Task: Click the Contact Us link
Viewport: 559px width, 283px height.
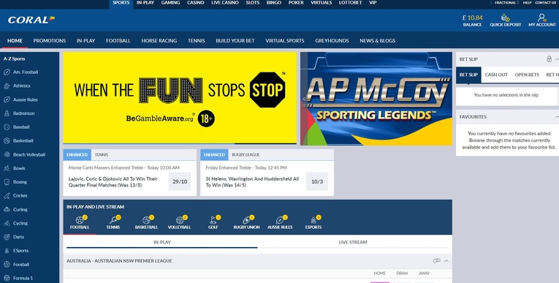Action: pyautogui.click(x=545, y=3)
